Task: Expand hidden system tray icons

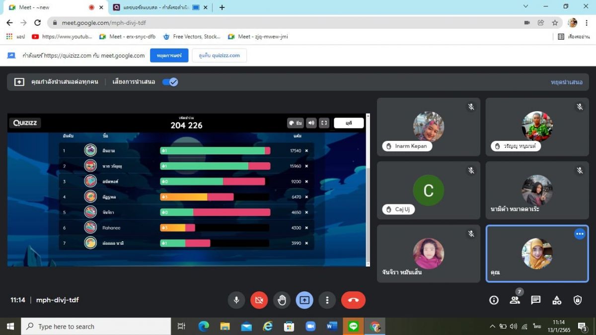Action: coord(492,327)
